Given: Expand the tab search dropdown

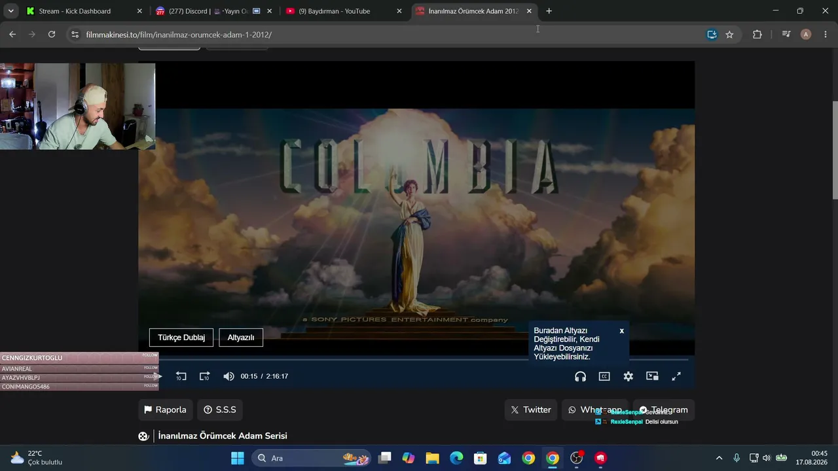Looking at the screenshot, I should (11, 11).
